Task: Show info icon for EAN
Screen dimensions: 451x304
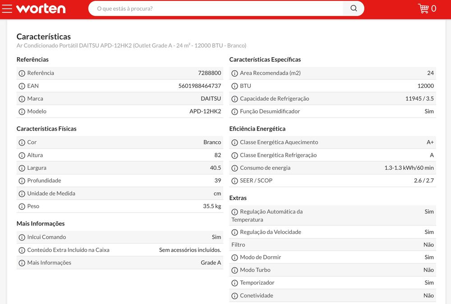Action: pyautogui.click(x=22, y=86)
